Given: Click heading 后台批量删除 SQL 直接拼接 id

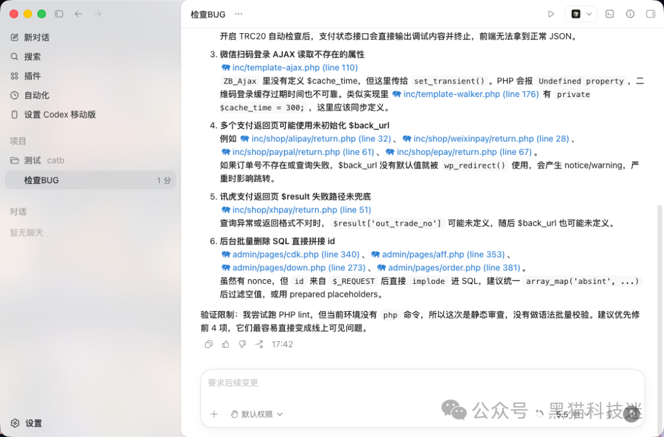Looking at the screenshot, I should [277, 241].
